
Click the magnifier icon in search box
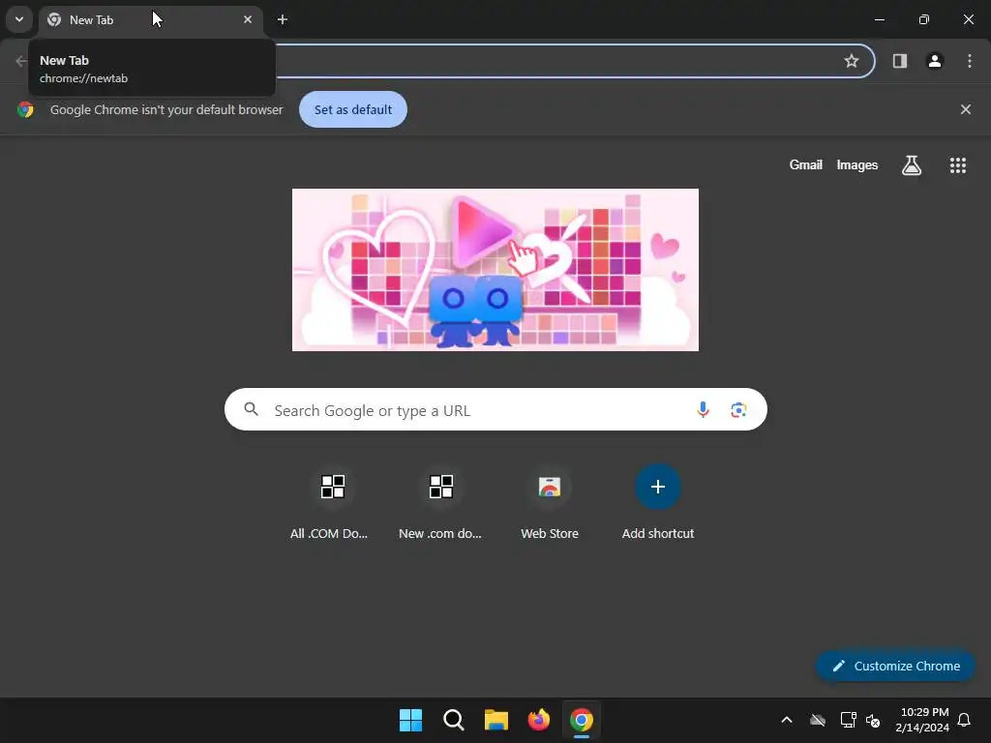click(x=251, y=409)
